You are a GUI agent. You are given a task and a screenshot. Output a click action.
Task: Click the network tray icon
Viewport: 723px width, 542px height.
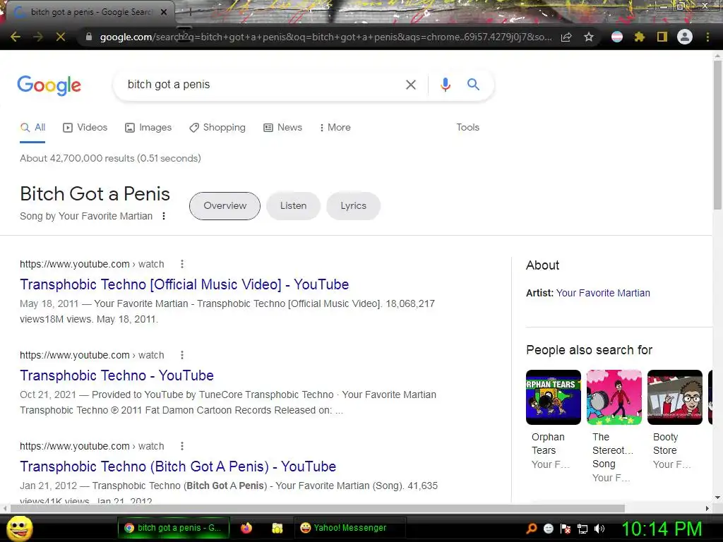click(x=582, y=529)
